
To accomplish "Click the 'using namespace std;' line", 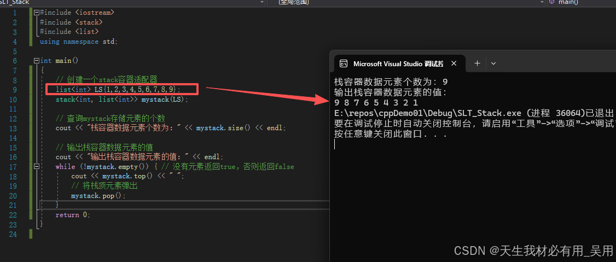I will (x=79, y=42).
